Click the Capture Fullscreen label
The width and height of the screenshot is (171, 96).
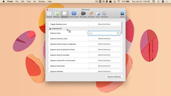coord(57,66)
